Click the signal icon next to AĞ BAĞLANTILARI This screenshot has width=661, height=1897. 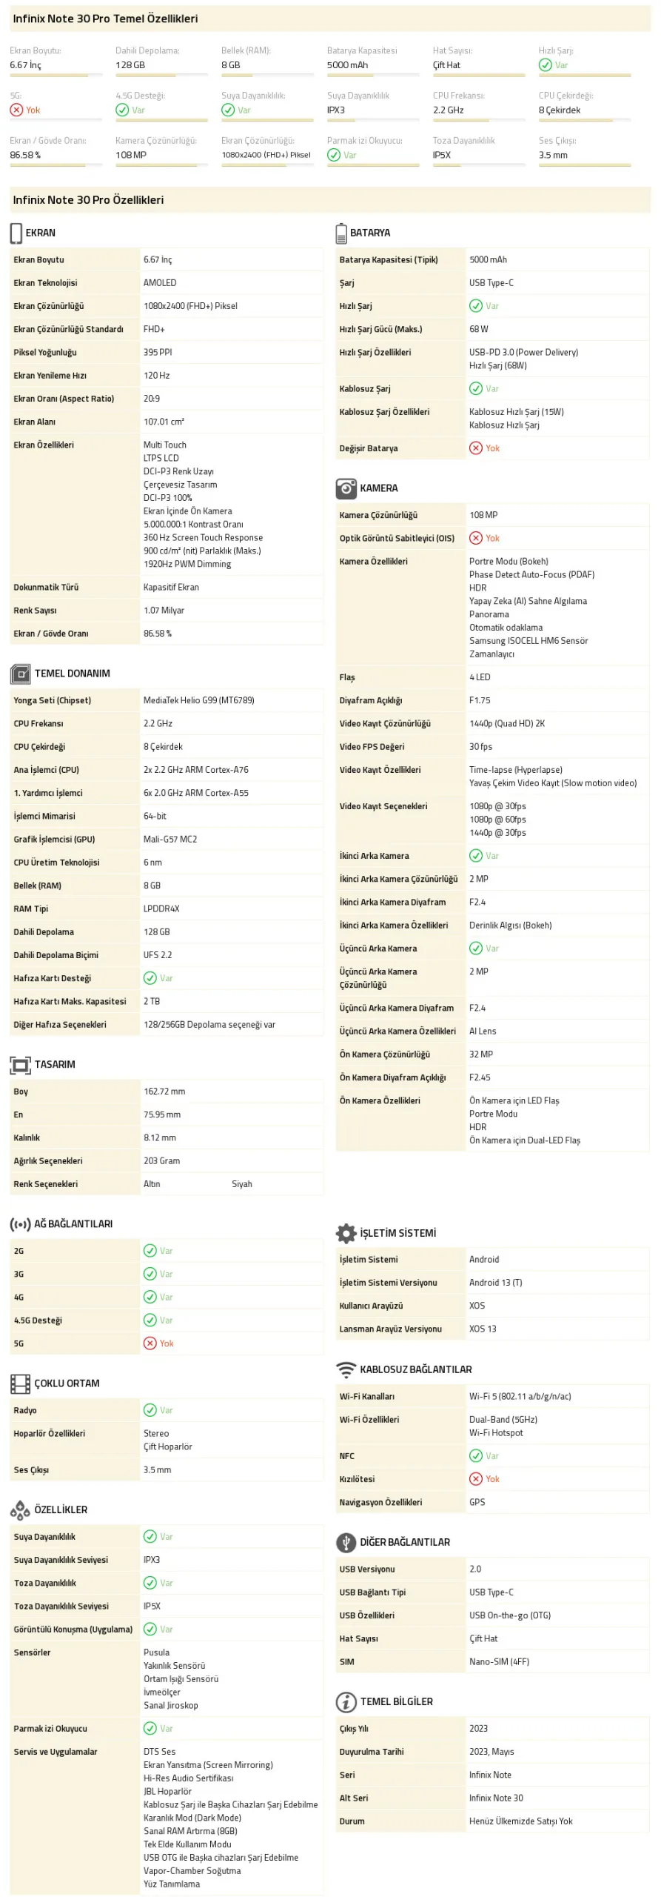[x=20, y=1224]
